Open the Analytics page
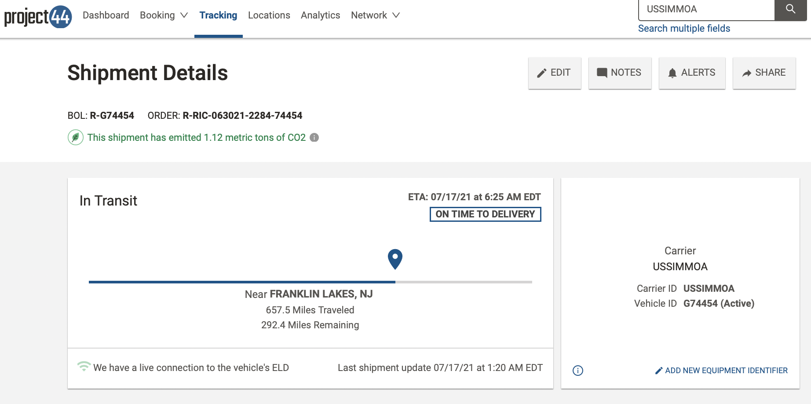The height and width of the screenshot is (404, 811). [321, 15]
